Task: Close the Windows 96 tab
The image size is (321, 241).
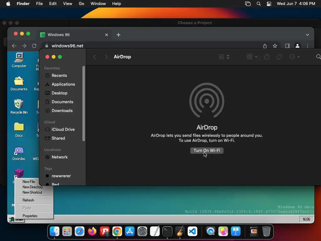Action: point(107,35)
